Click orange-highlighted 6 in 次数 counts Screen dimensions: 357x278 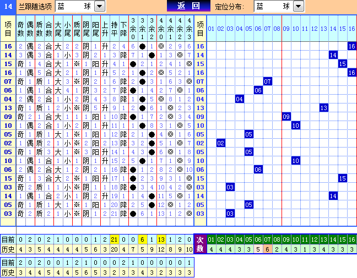coord(268,249)
